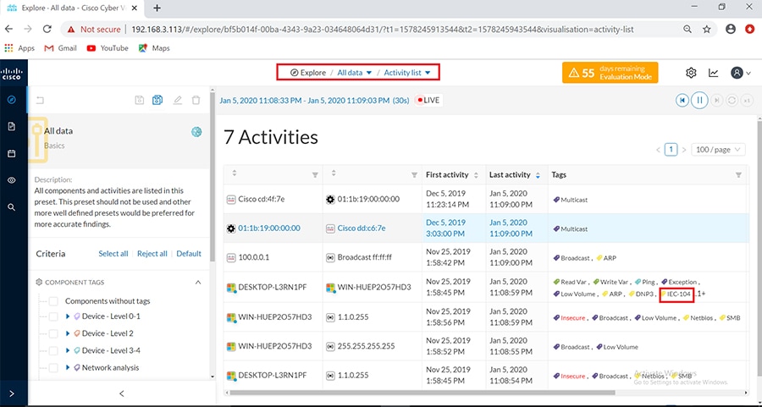Open the Tags column filter icon

(738, 175)
